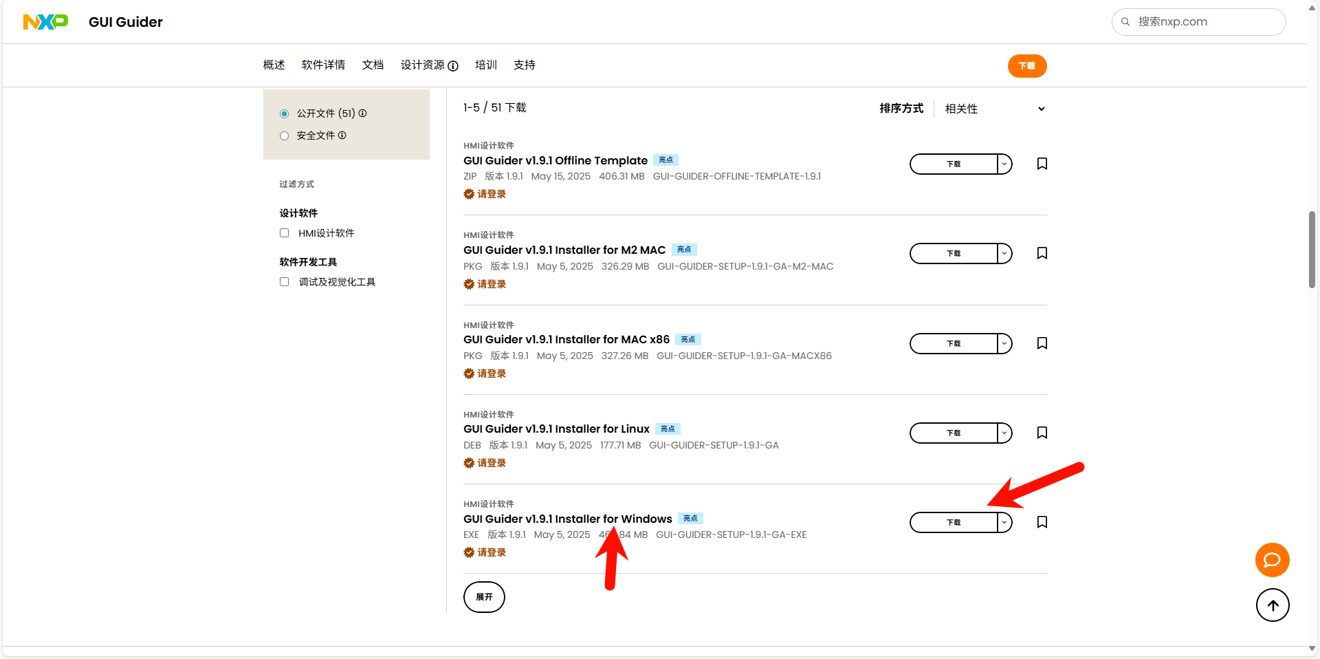Enable the 调试及视觉化工具 filter checkbox
This screenshot has height=659, width=1320.
pyautogui.click(x=284, y=282)
